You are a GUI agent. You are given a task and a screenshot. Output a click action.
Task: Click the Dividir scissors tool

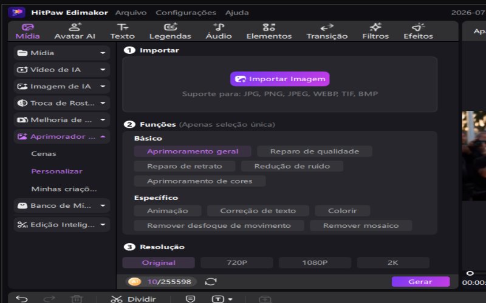pos(133,299)
